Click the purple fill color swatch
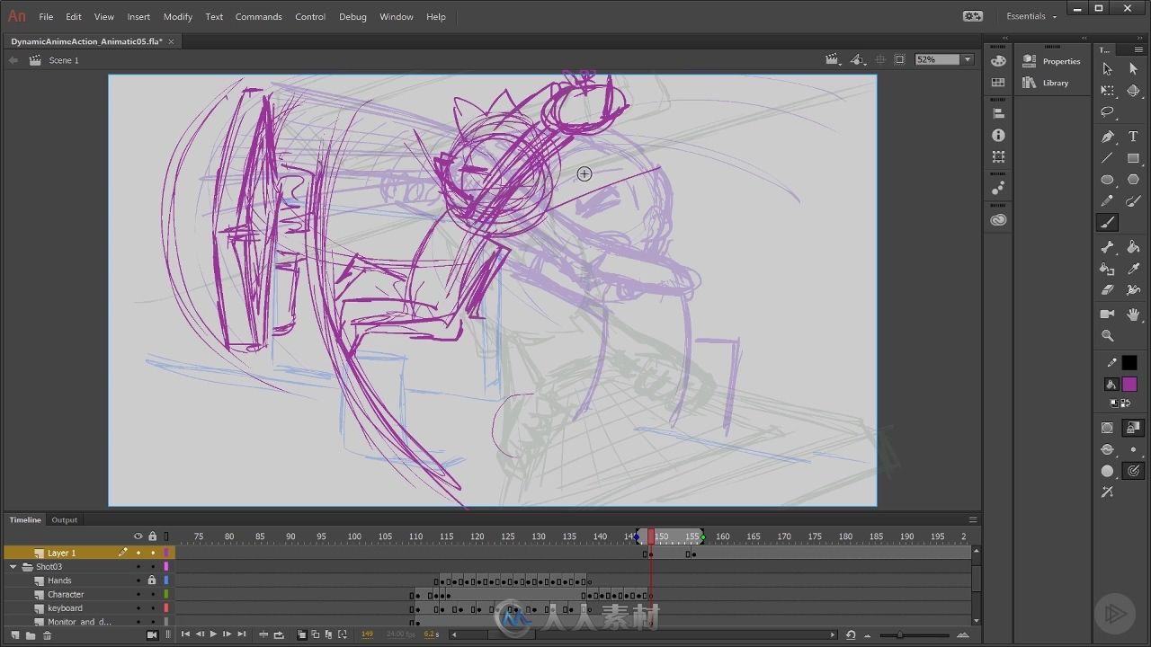 tap(1129, 384)
